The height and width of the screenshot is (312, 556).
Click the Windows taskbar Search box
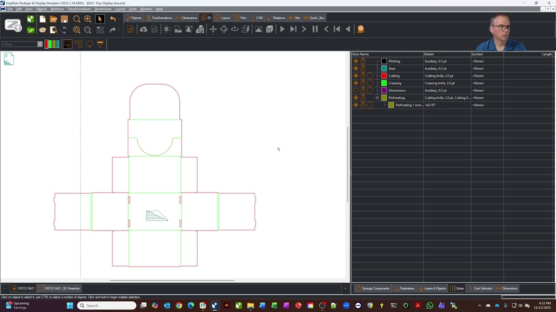coord(107,305)
